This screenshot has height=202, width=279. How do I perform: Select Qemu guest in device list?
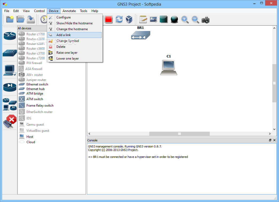[x=35, y=124]
